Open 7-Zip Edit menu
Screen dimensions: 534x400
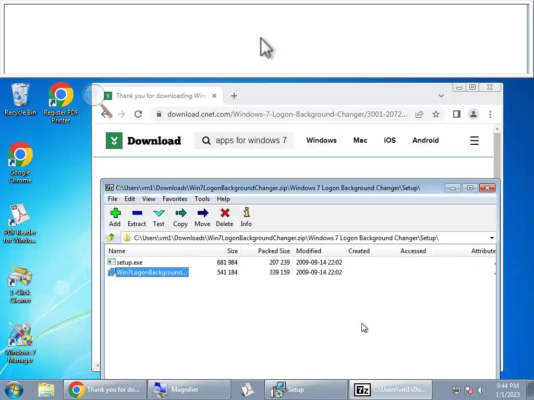pos(130,199)
